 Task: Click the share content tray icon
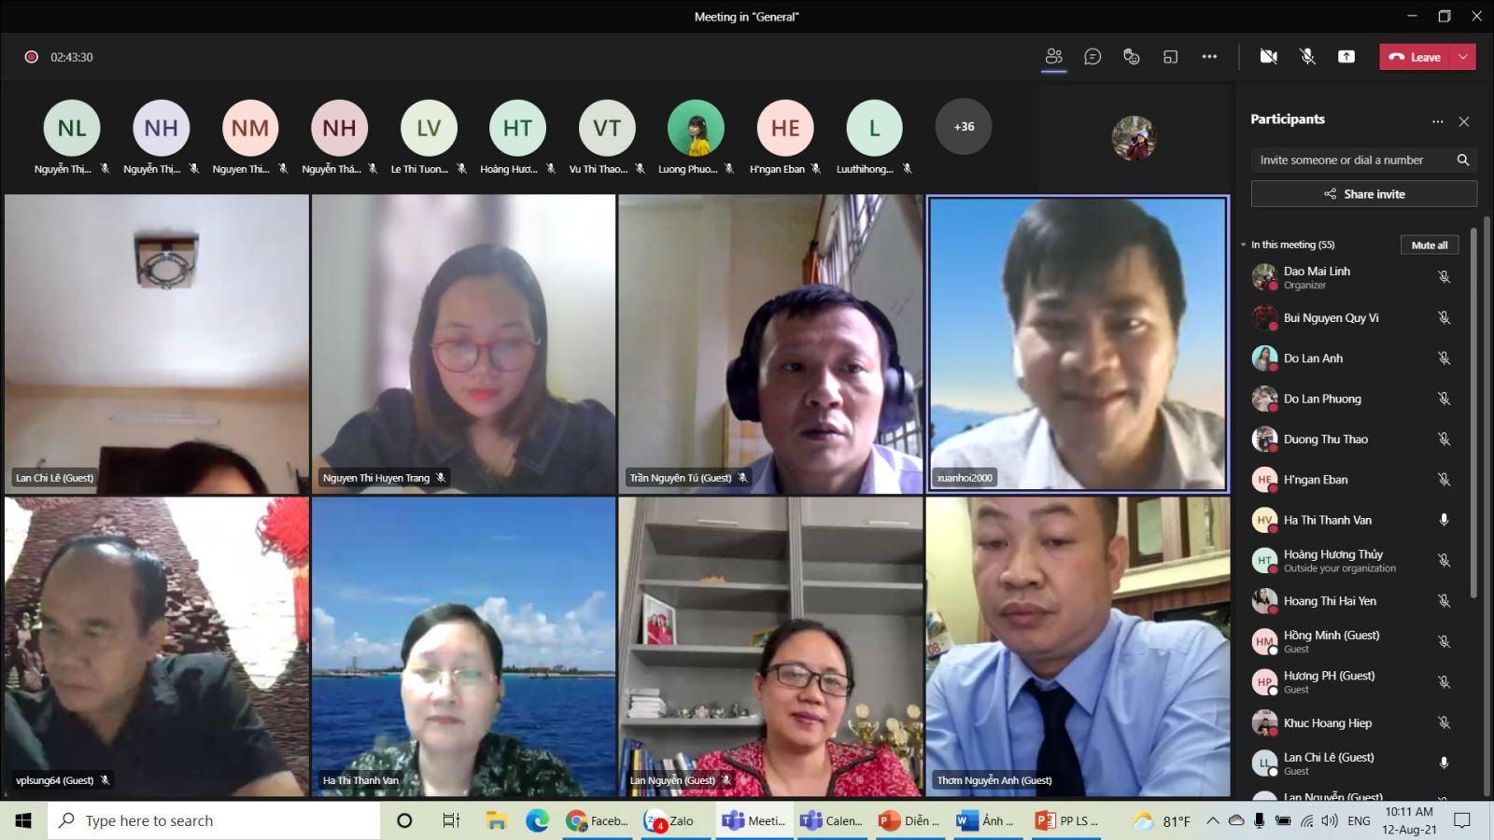(1346, 57)
